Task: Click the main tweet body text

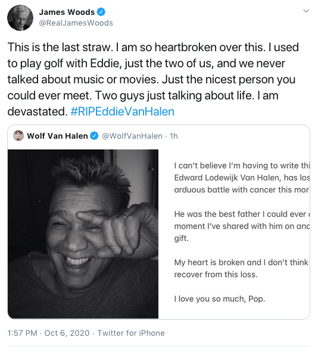Action: 153,79
